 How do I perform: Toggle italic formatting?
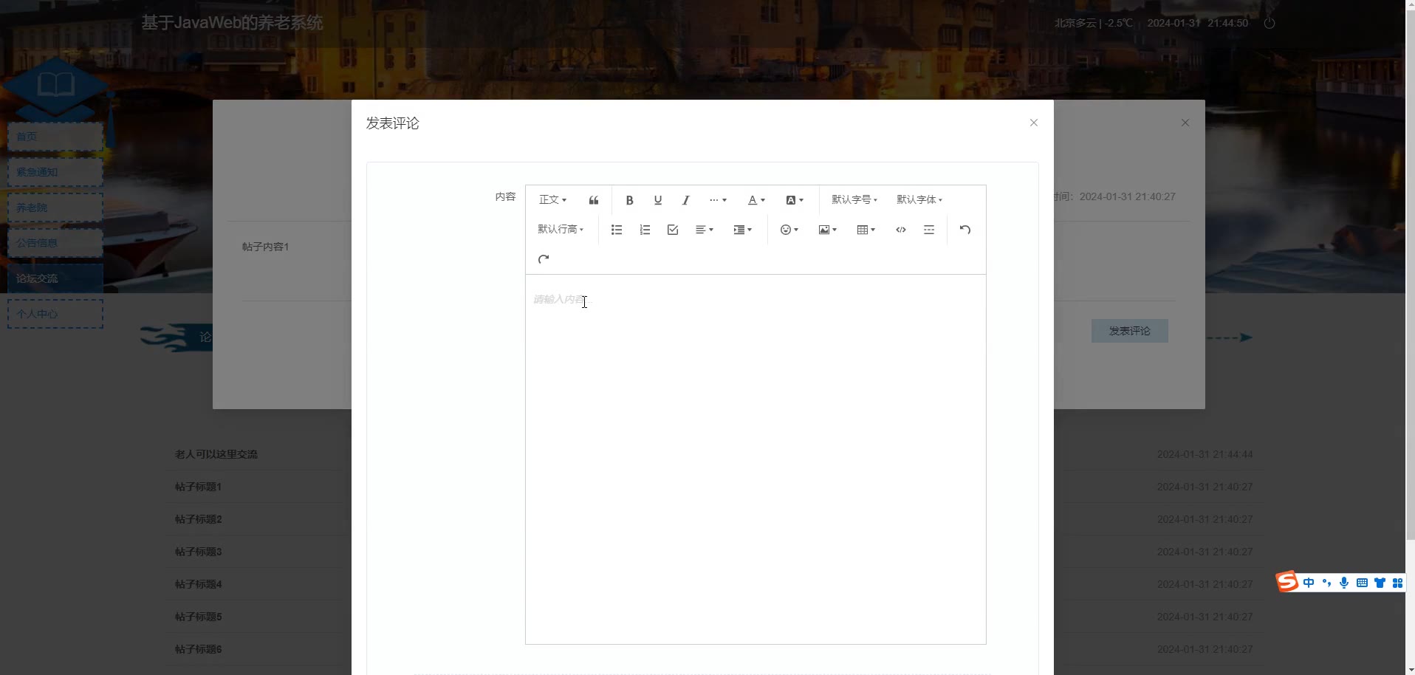[x=685, y=200]
